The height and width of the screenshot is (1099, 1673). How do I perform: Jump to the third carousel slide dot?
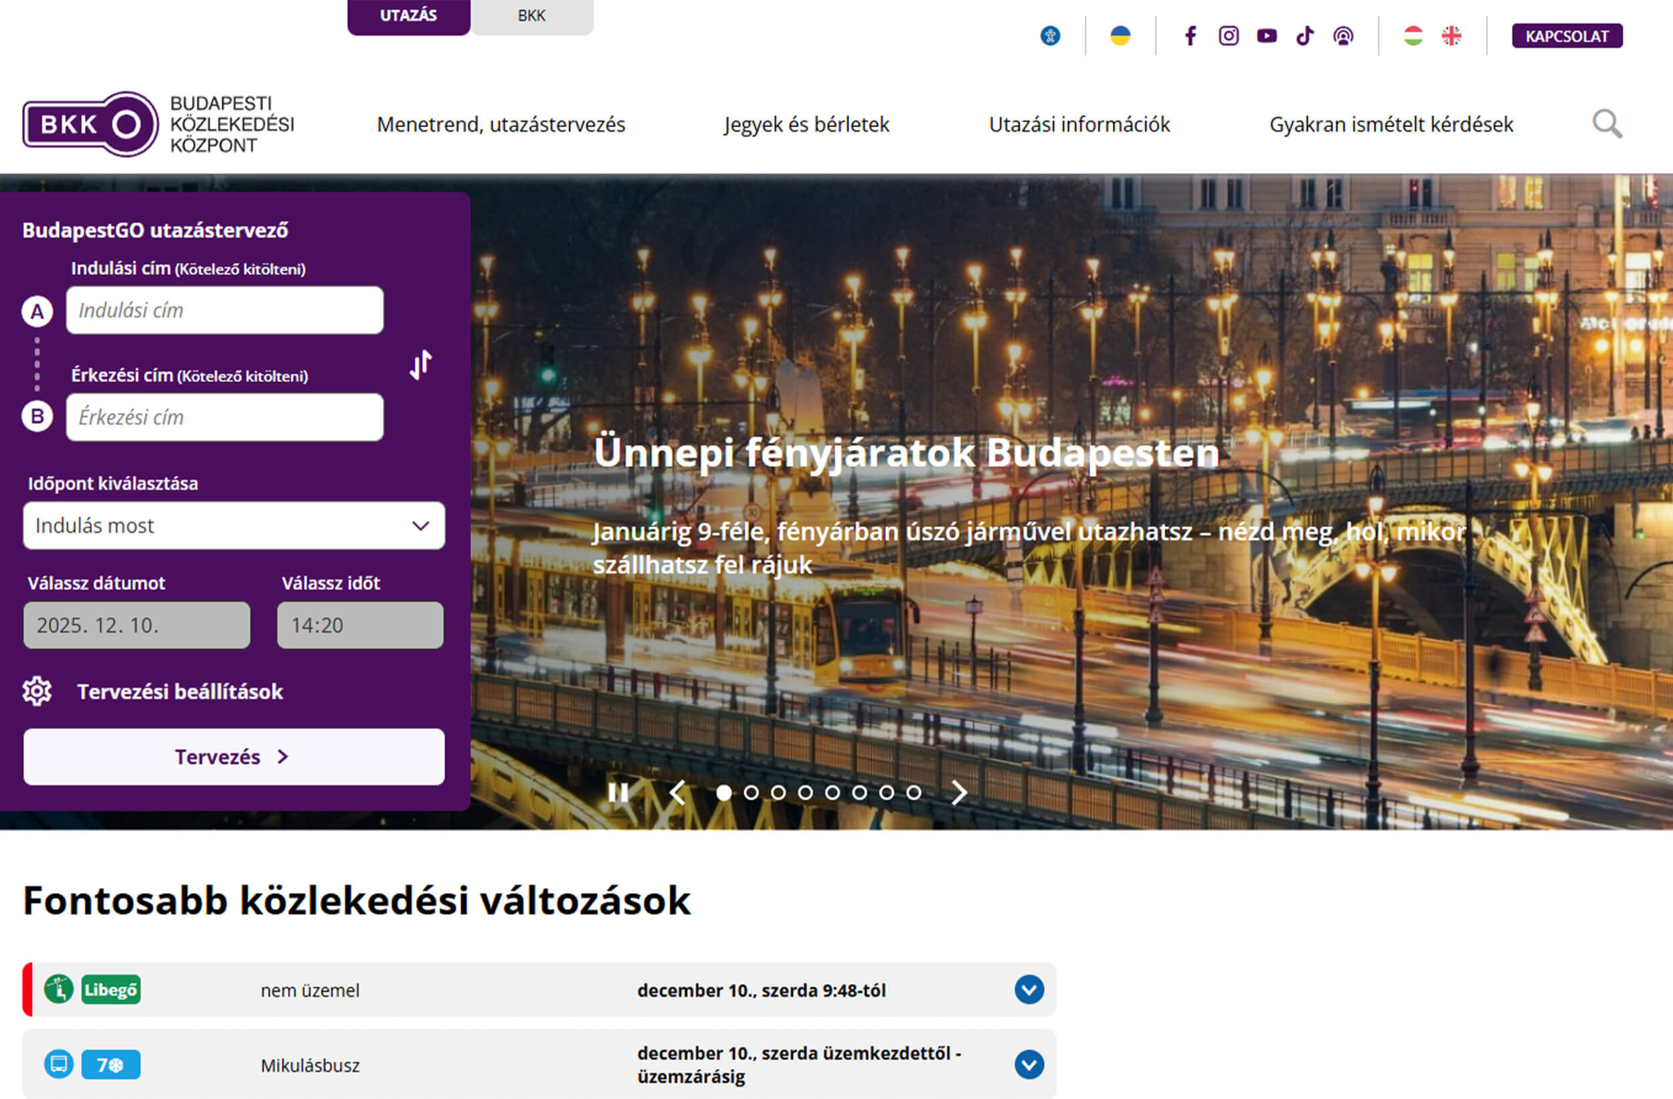[778, 793]
